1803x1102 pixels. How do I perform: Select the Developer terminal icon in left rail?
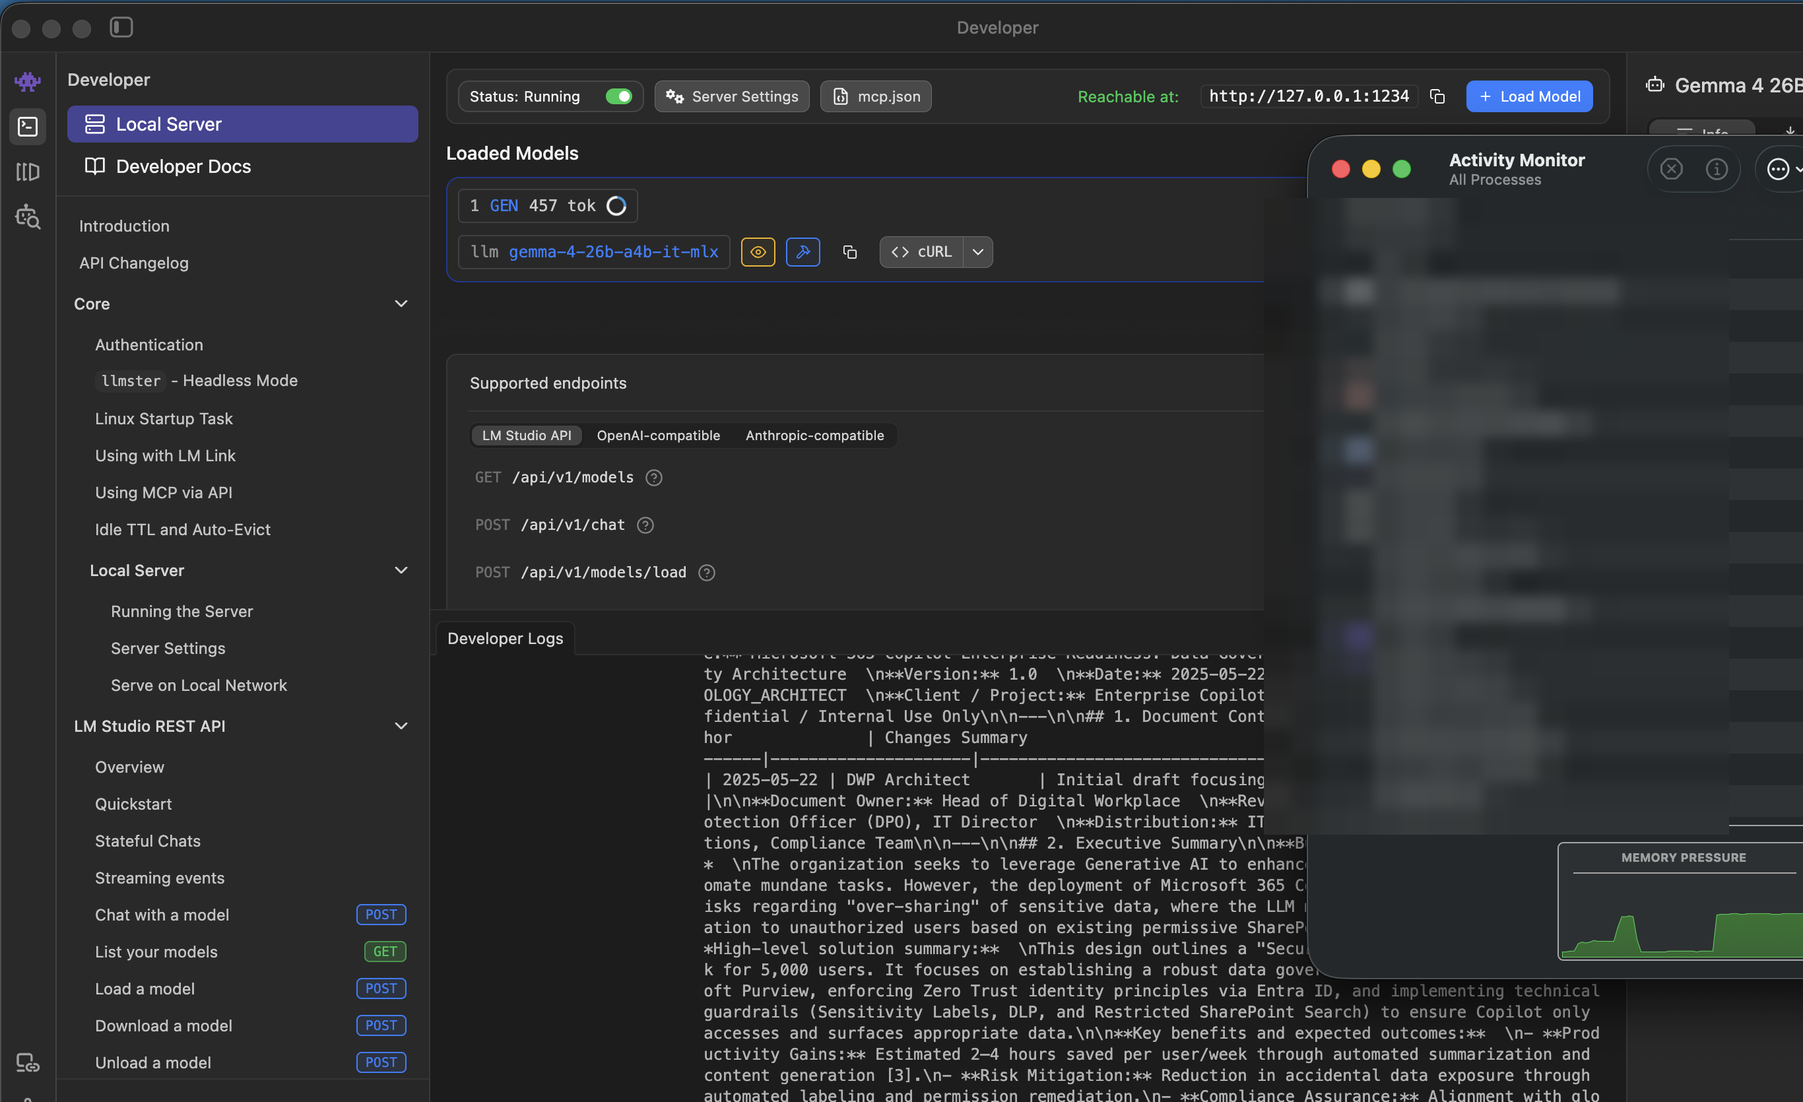click(x=28, y=127)
